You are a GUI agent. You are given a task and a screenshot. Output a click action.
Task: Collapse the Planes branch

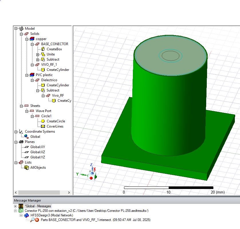click(16, 142)
